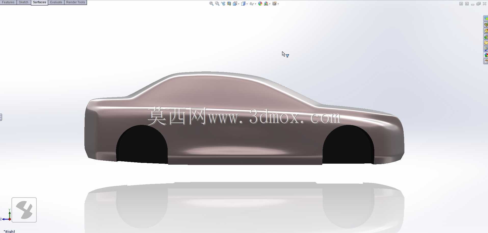Open the View Orientation tool
This screenshot has height=233, width=488.
pyautogui.click(x=235, y=4)
